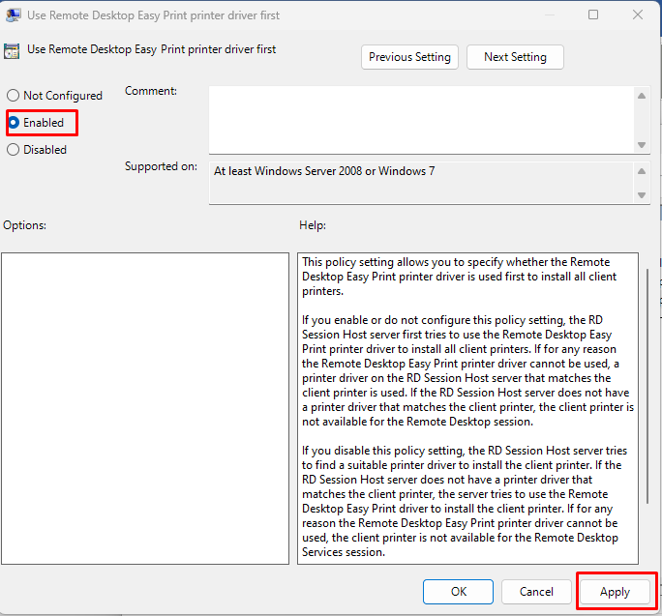Click the policy setting icon beside heading

pos(12,50)
